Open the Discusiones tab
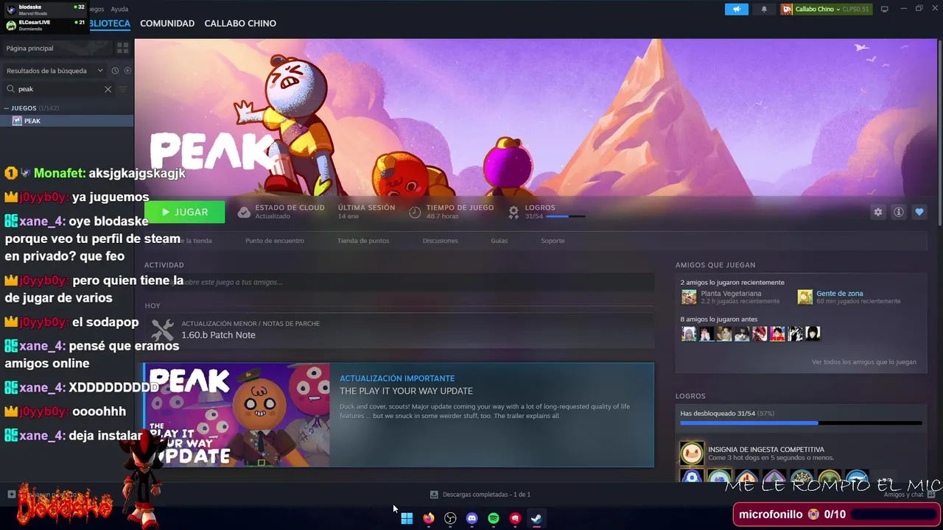The height and width of the screenshot is (530, 943). coord(441,241)
